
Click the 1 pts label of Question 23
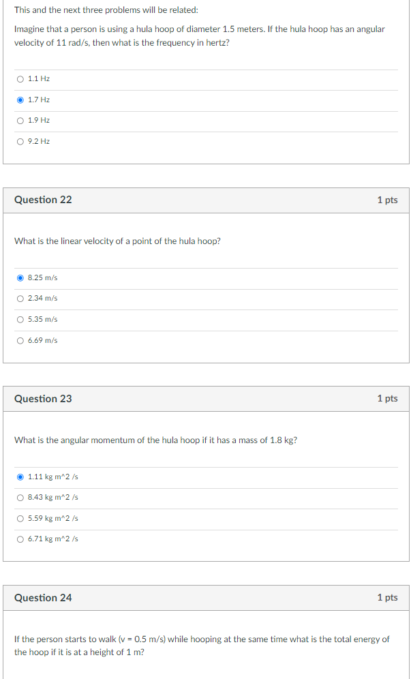tap(387, 399)
